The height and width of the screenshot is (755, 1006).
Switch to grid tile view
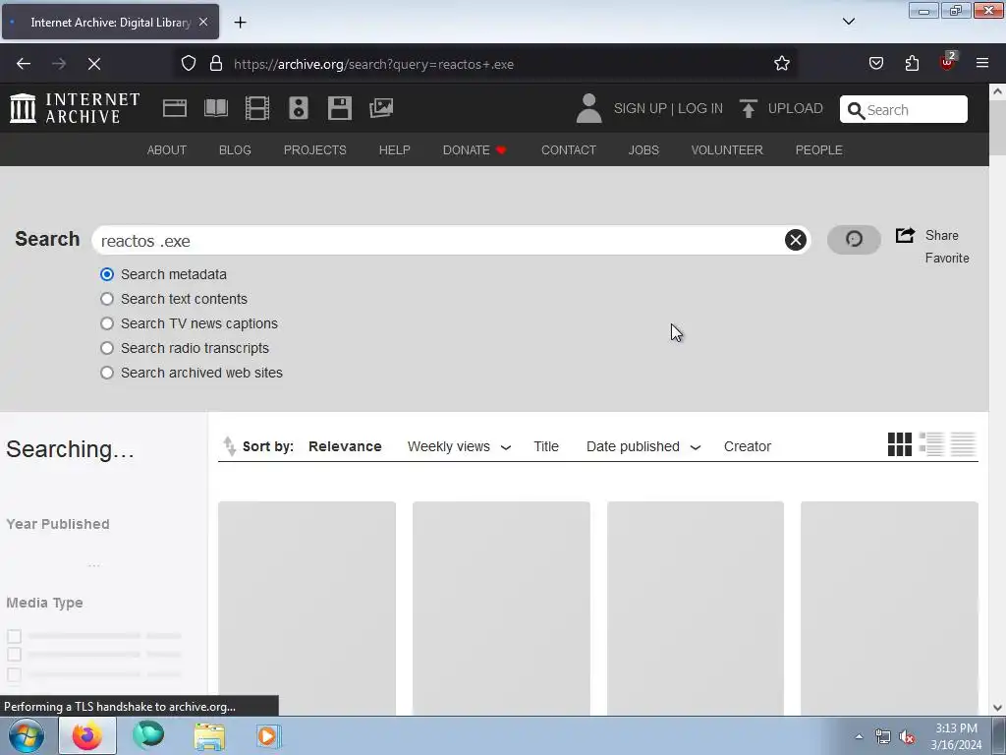tap(900, 444)
